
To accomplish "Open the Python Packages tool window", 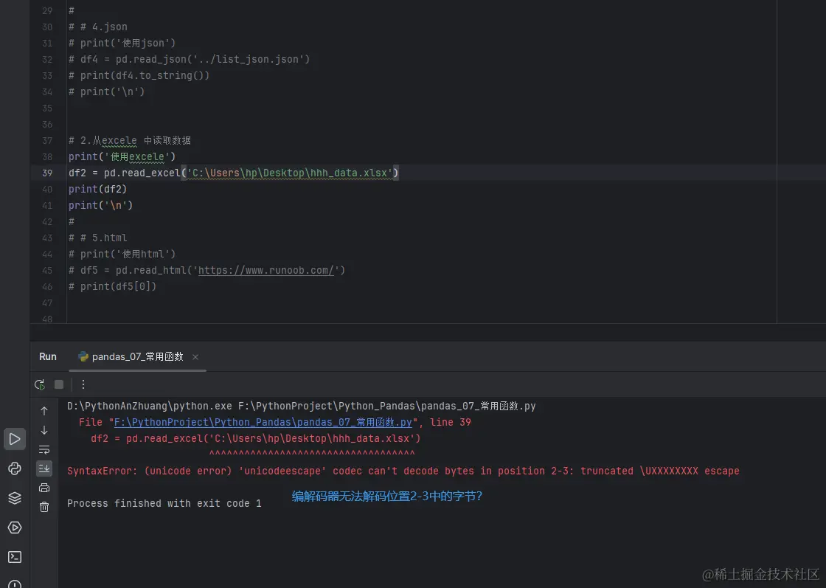I will pyautogui.click(x=15, y=498).
